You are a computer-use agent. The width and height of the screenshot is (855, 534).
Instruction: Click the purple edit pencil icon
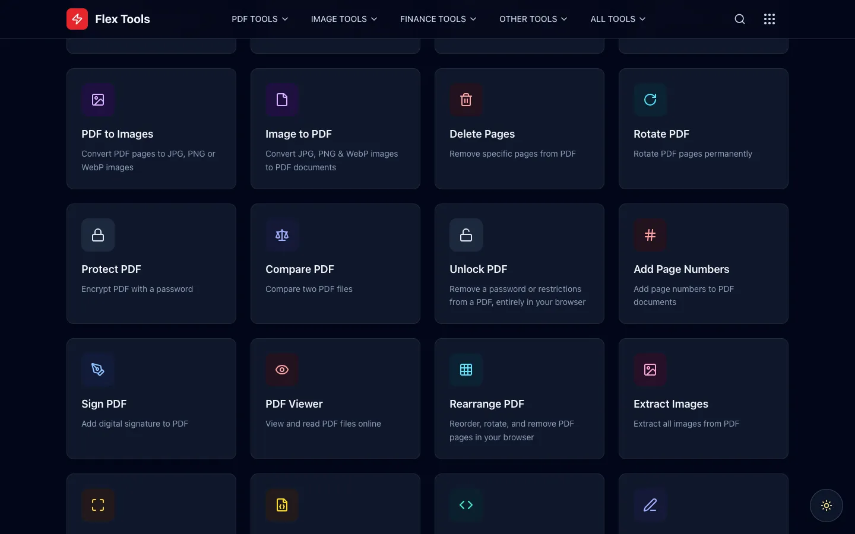tap(650, 505)
